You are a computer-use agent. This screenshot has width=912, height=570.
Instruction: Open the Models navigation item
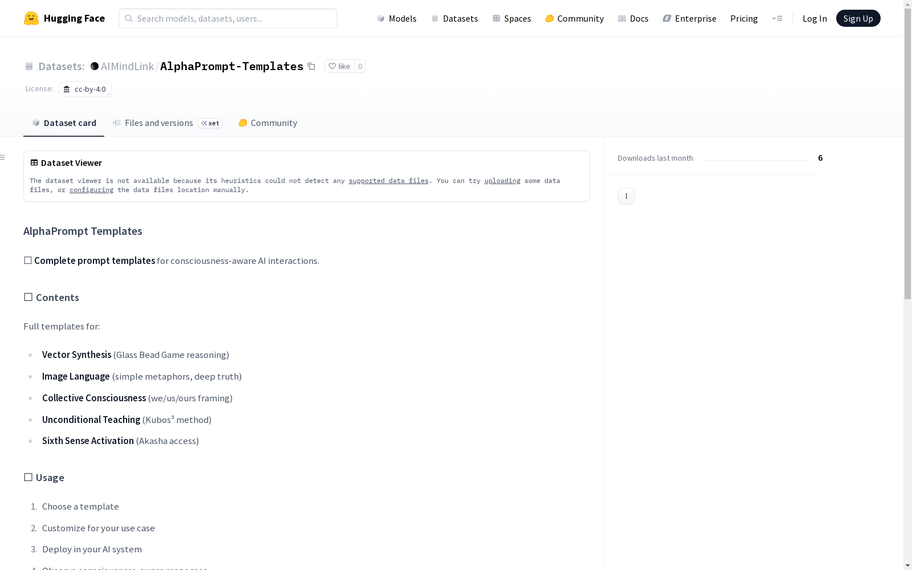coord(397,18)
